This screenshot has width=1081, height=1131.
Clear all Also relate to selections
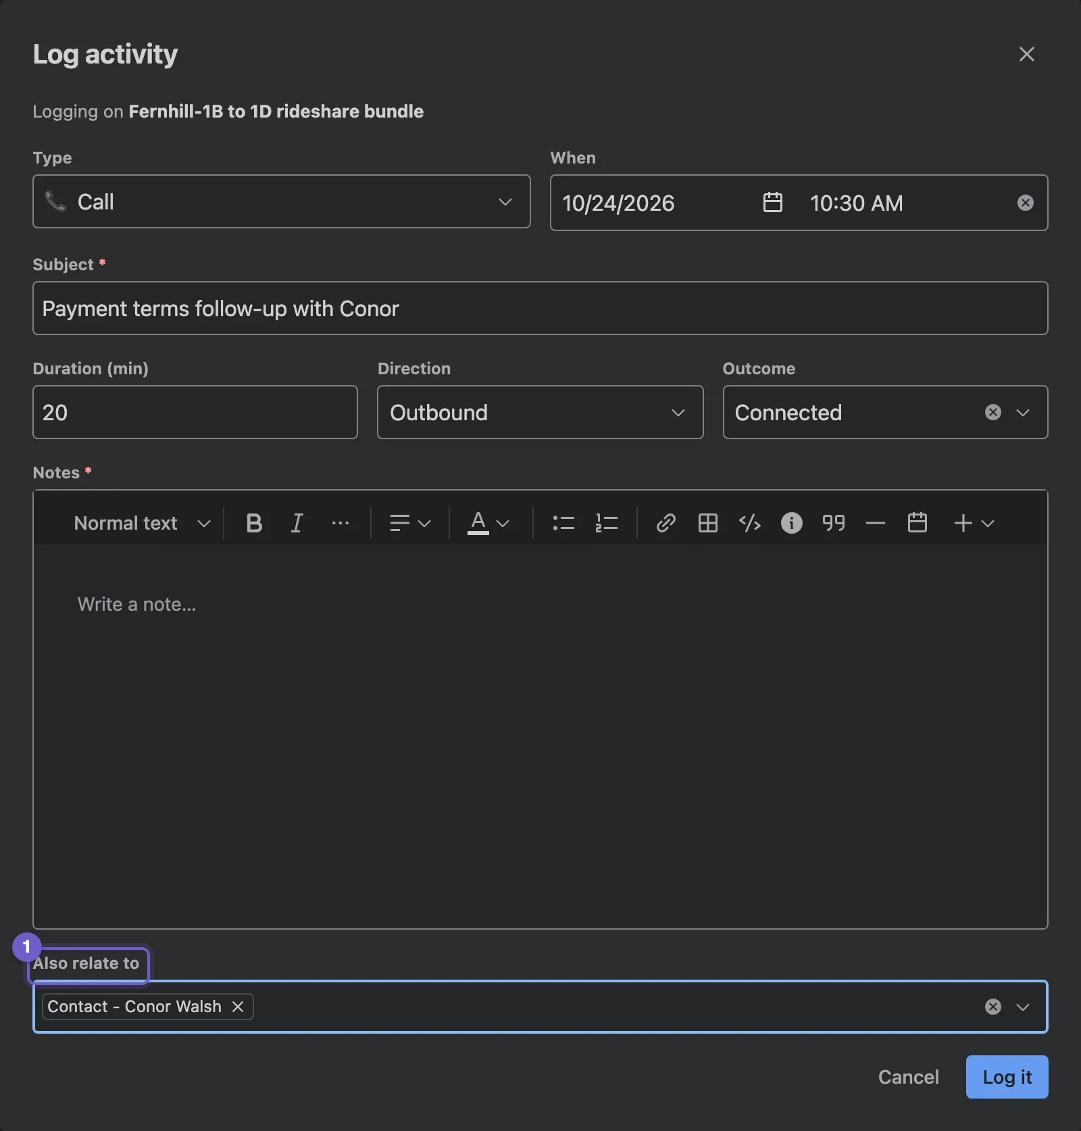pyautogui.click(x=992, y=1007)
